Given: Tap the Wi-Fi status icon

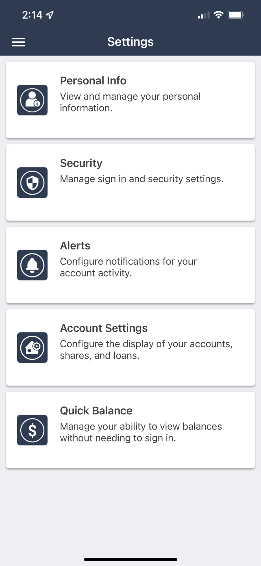Looking at the screenshot, I should [218, 15].
